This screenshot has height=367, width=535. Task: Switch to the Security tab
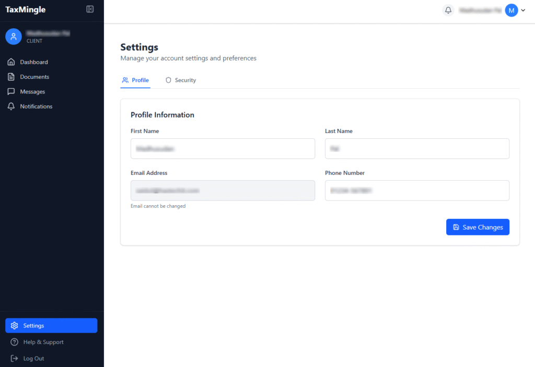coord(181,80)
